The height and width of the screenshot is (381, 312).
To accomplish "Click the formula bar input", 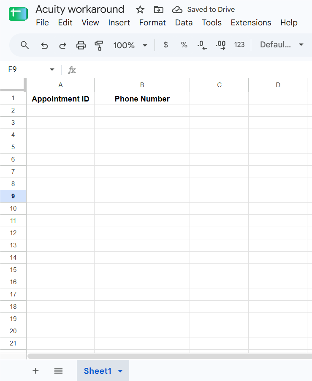I will tap(194, 70).
